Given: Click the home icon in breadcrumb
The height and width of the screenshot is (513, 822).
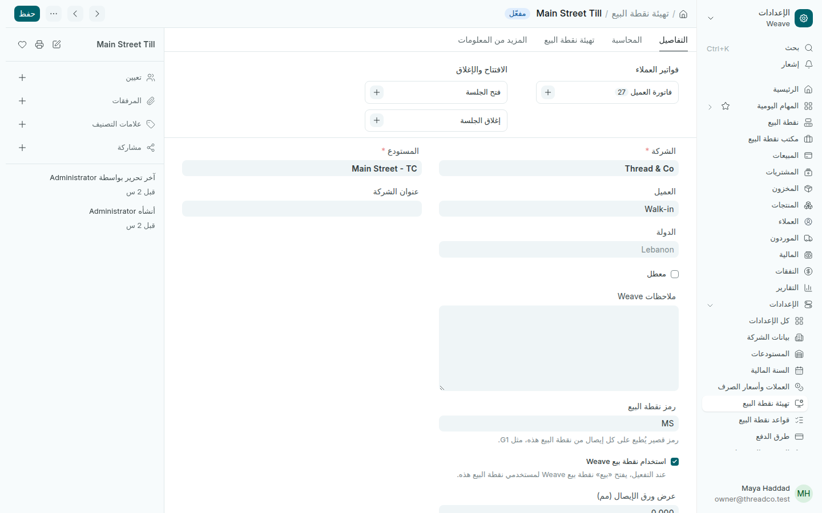Looking at the screenshot, I should pos(683,14).
